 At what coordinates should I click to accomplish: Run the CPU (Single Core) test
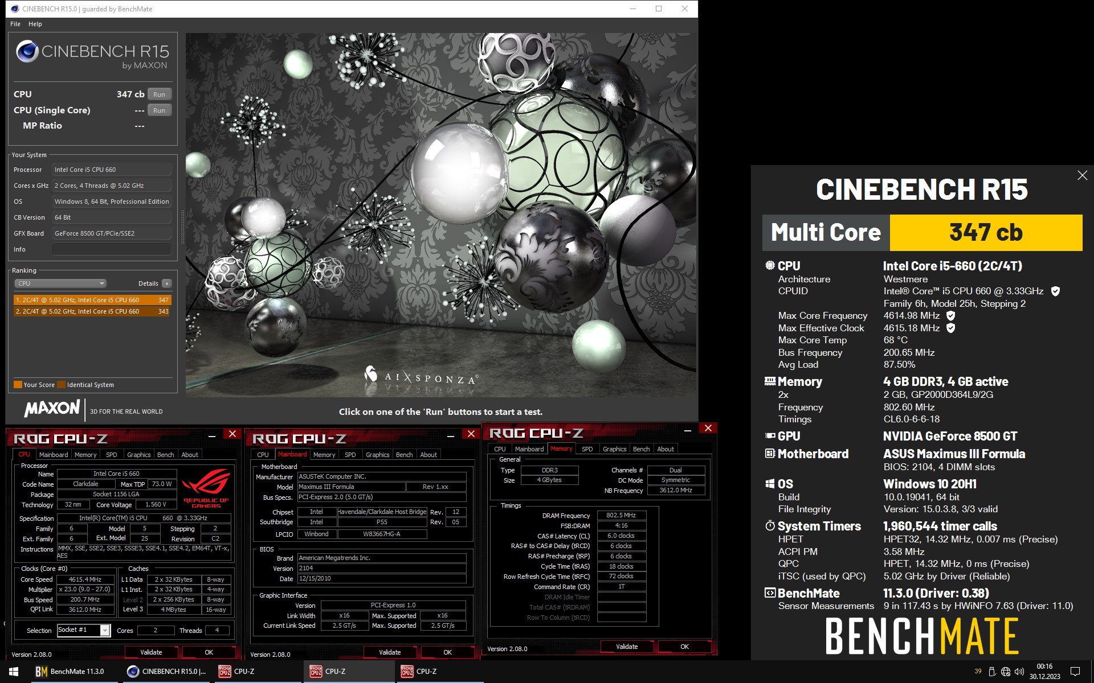tap(160, 110)
